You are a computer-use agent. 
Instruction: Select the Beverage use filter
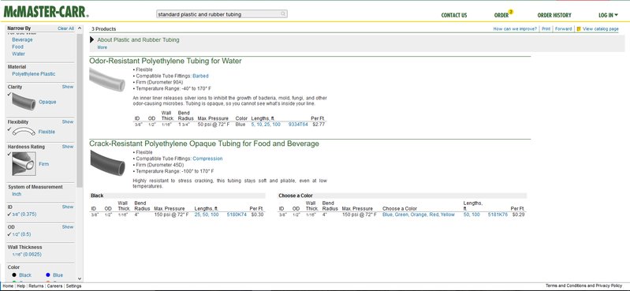(22, 39)
